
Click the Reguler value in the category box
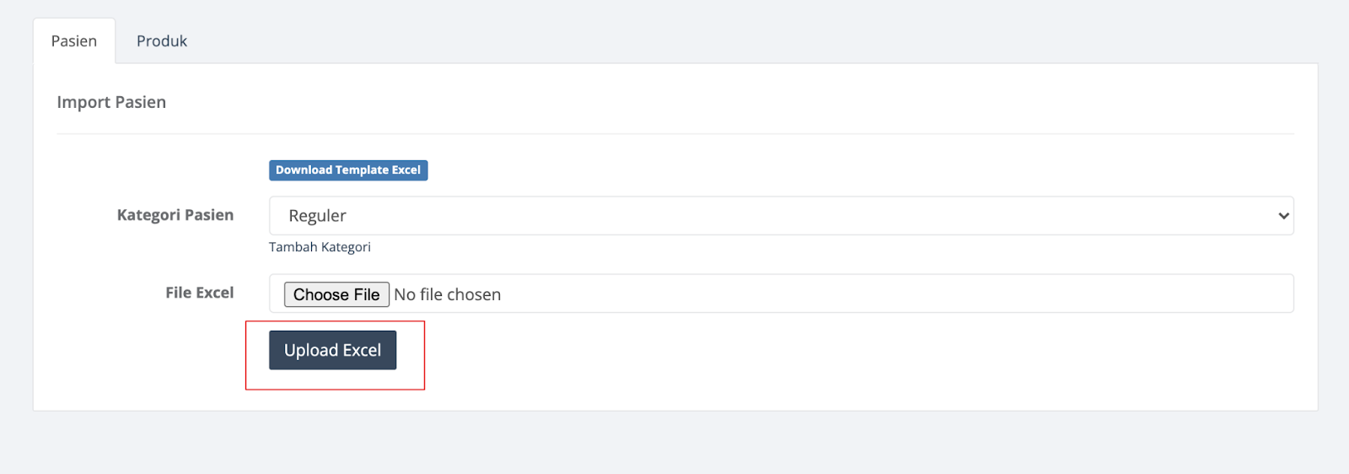coord(317,216)
